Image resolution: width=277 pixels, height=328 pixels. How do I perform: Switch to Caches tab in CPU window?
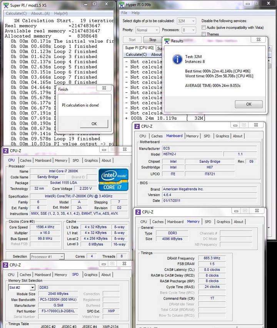coord(25,160)
